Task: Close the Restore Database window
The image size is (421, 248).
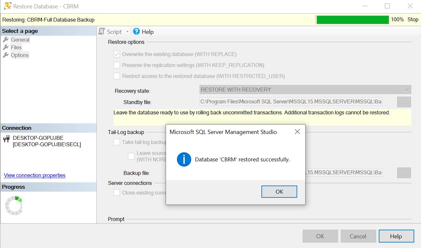Action: point(410,6)
